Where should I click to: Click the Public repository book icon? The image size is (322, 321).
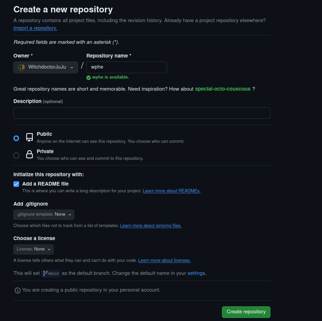(29, 137)
